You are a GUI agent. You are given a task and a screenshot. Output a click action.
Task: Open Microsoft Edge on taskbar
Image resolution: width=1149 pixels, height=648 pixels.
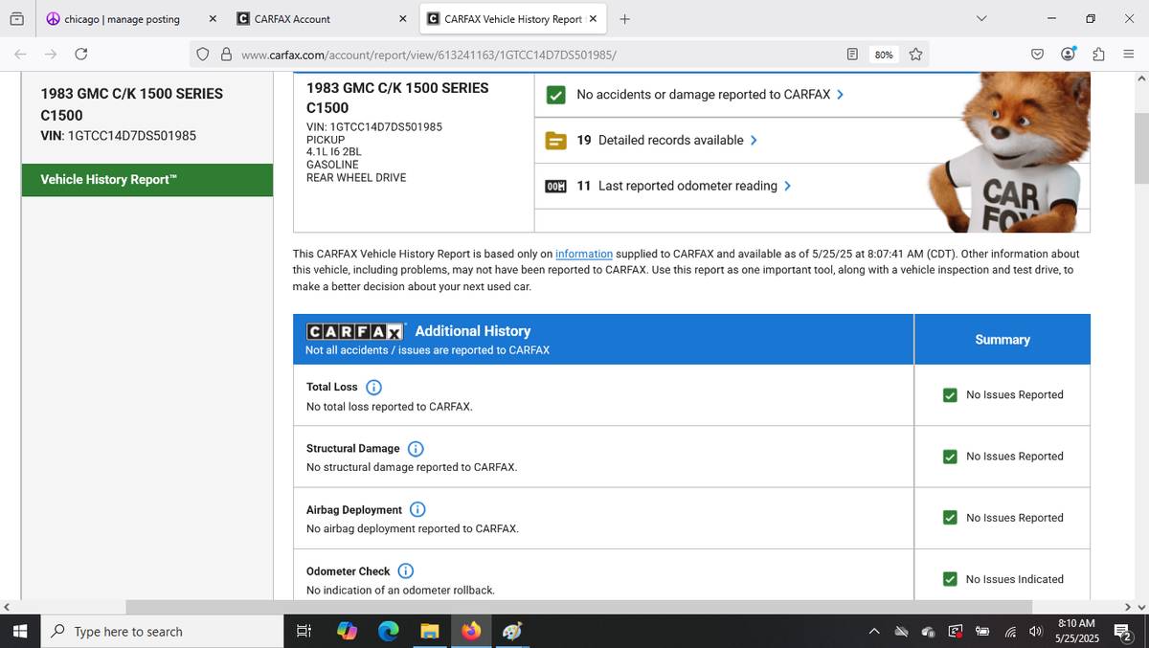[388, 632]
